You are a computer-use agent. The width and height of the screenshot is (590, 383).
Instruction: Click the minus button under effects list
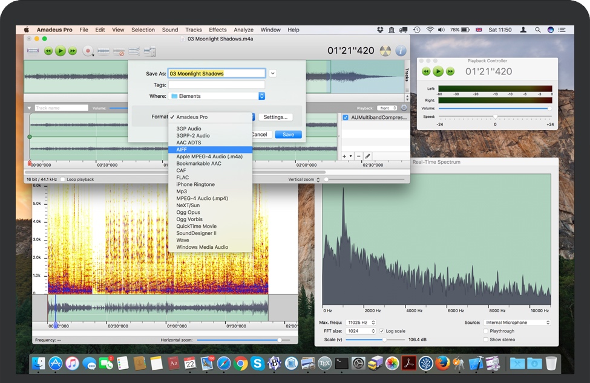[358, 156]
